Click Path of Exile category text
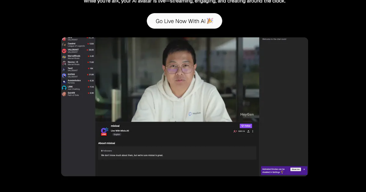The image size is (366, 192). [73, 95]
